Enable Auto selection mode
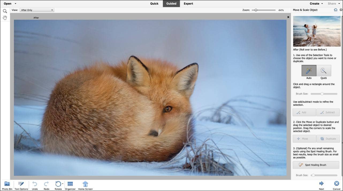Image resolution: width=343 pixels, height=191 pixels. (309, 71)
